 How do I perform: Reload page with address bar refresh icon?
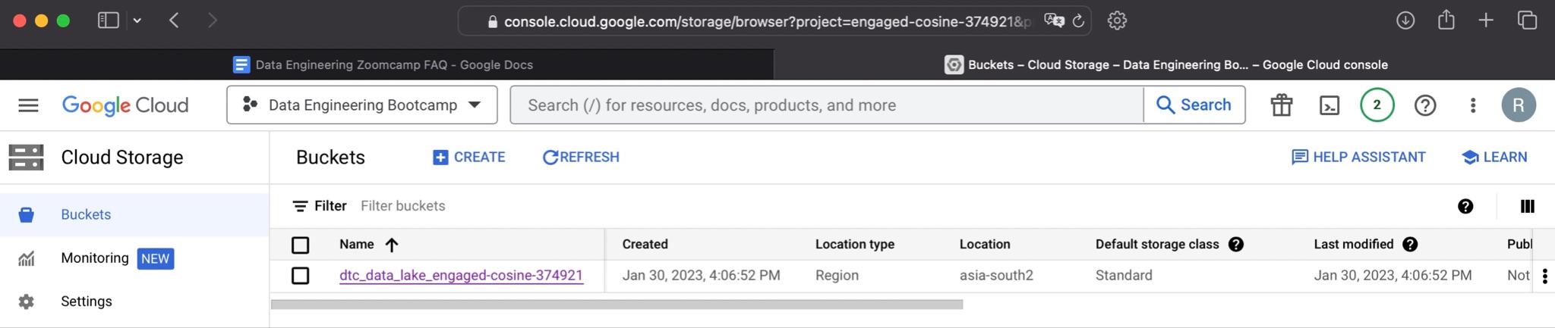pos(1078,21)
